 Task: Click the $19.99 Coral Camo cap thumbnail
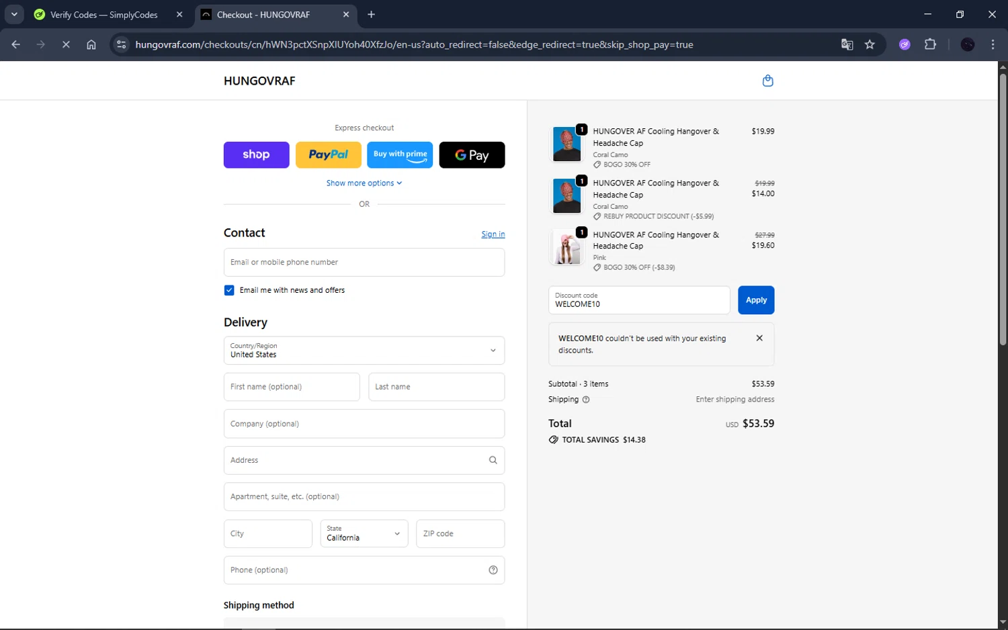(x=566, y=144)
